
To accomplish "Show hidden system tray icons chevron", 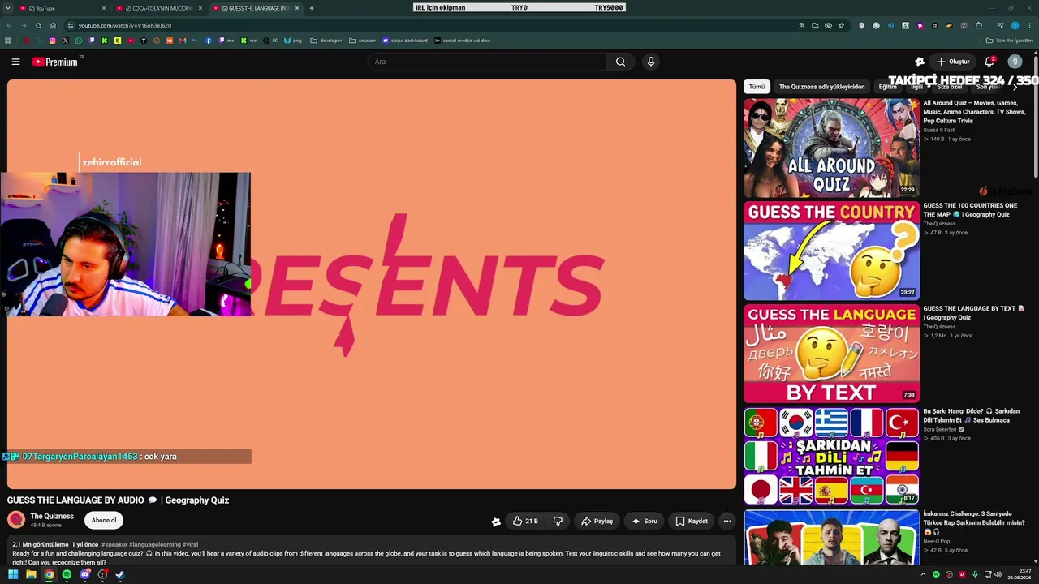I will (923, 574).
